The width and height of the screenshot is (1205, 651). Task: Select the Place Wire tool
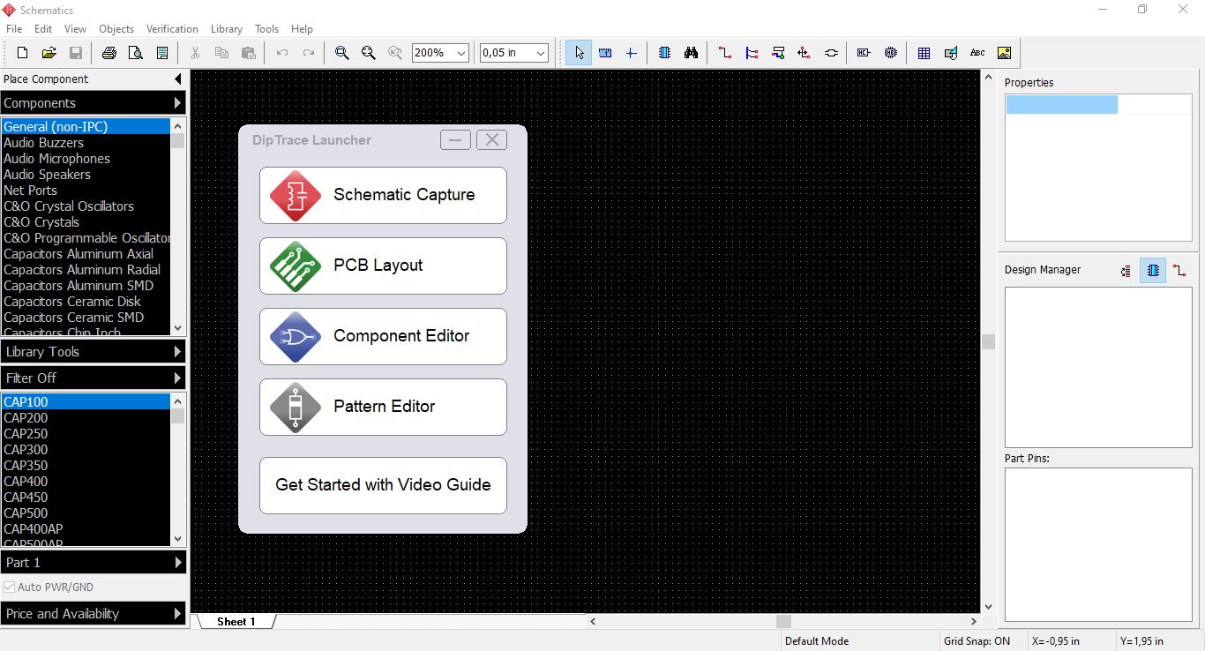coord(725,53)
